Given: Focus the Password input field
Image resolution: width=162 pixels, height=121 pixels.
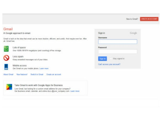Looking at the screenshot, I should [118, 51].
